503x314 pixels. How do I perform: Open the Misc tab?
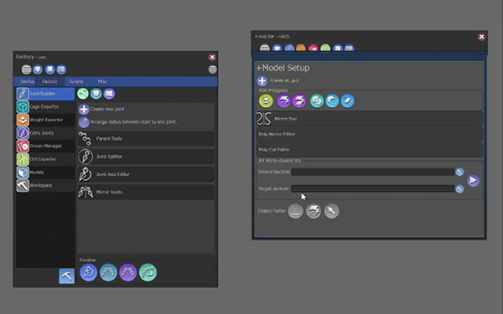[x=102, y=81]
